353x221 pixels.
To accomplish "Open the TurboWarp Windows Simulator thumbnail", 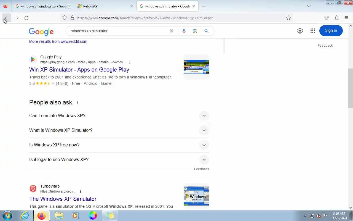I will coord(196,196).
